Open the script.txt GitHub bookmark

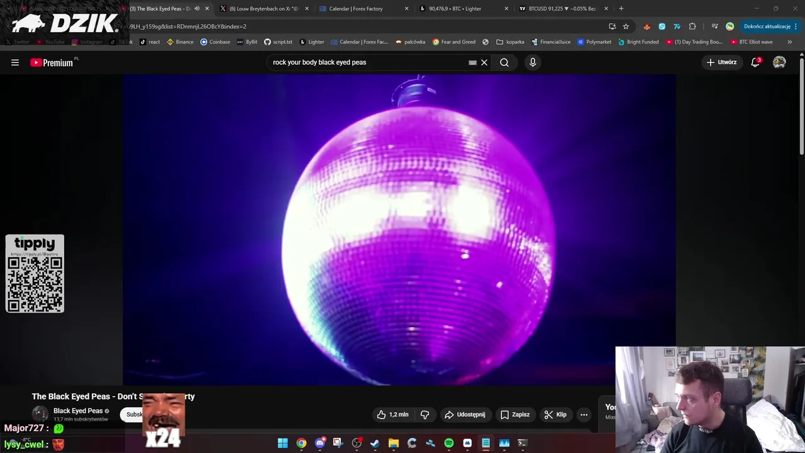[278, 42]
